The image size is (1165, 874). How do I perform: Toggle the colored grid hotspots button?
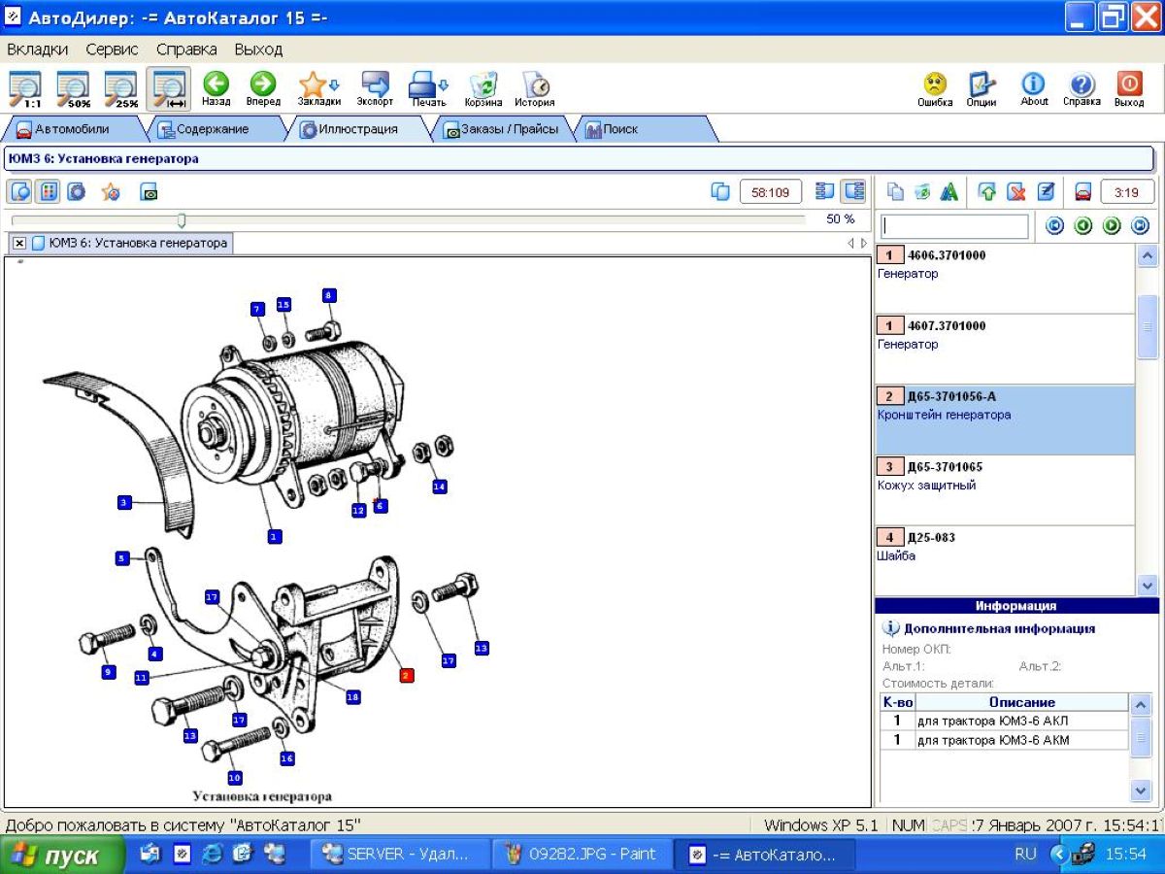pos(48,191)
